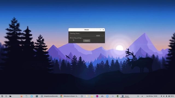The height and width of the screenshot is (98, 175).
Task: Open the Wi-Fi network tray icon
Action: coord(161,96)
